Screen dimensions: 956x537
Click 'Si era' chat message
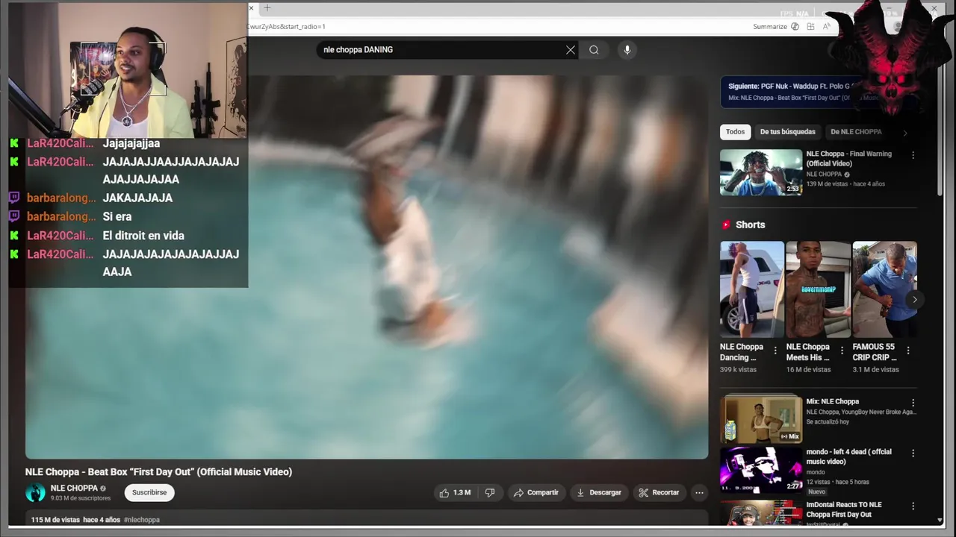[117, 217]
